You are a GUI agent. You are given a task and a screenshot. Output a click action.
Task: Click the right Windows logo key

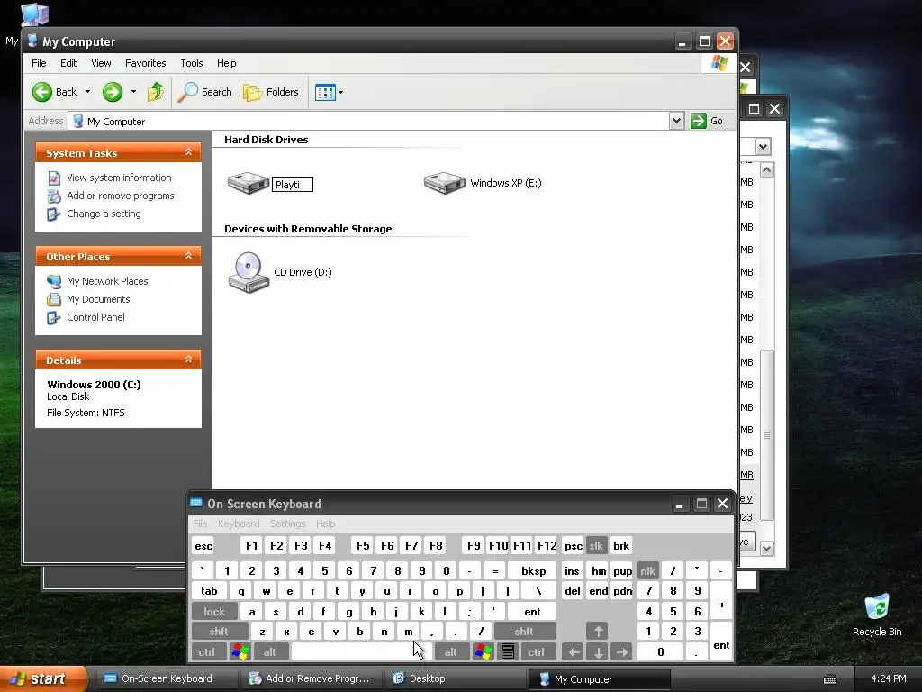point(484,652)
